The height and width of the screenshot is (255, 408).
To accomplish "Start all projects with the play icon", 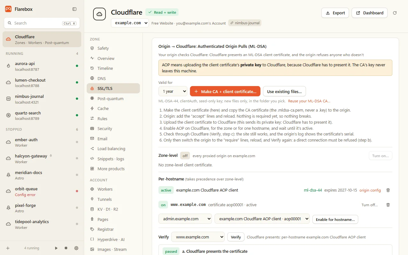I will [x=56, y=248].
